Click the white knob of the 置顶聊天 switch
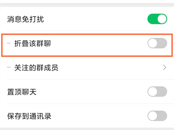 153,92
